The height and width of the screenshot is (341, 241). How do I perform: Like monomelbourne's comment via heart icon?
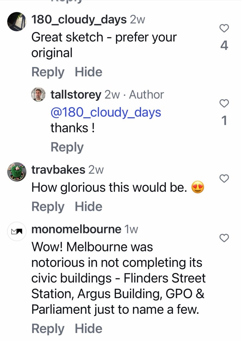[224, 238]
